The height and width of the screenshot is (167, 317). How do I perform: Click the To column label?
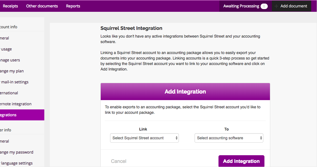(x=226, y=129)
